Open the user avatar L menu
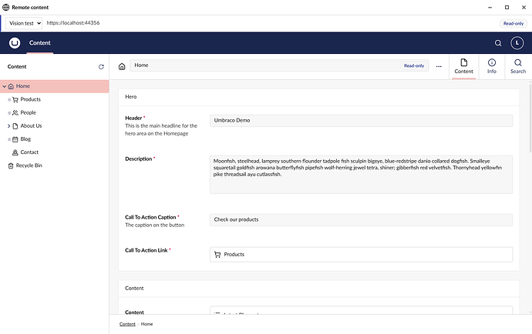 click(517, 43)
